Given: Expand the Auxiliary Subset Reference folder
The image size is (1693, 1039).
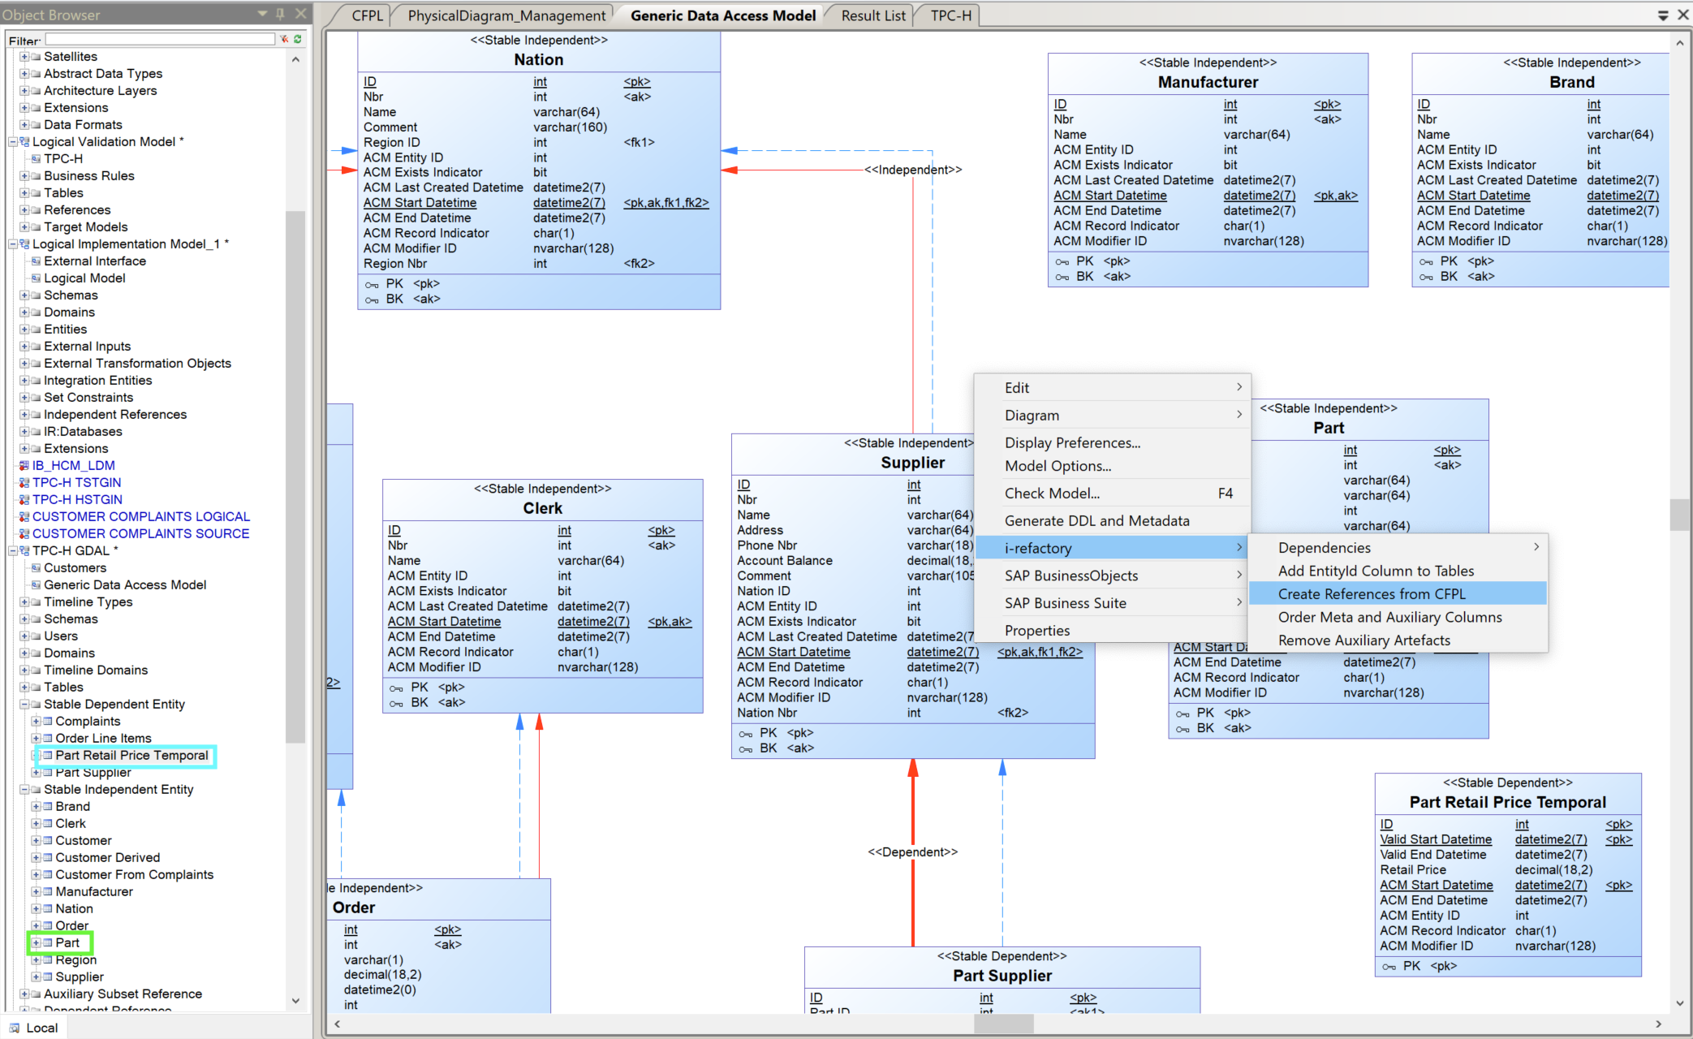Looking at the screenshot, I should pos(24,994).
